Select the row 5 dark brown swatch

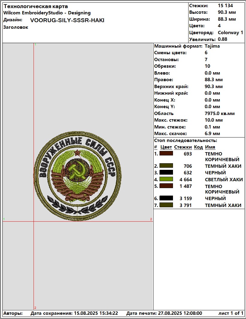(166, 186)
